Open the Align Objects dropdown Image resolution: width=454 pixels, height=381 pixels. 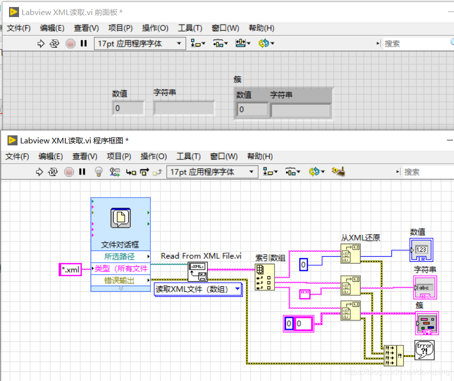[270, 171]
